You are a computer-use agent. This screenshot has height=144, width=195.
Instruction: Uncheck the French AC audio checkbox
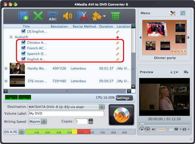tap(23, 48)
